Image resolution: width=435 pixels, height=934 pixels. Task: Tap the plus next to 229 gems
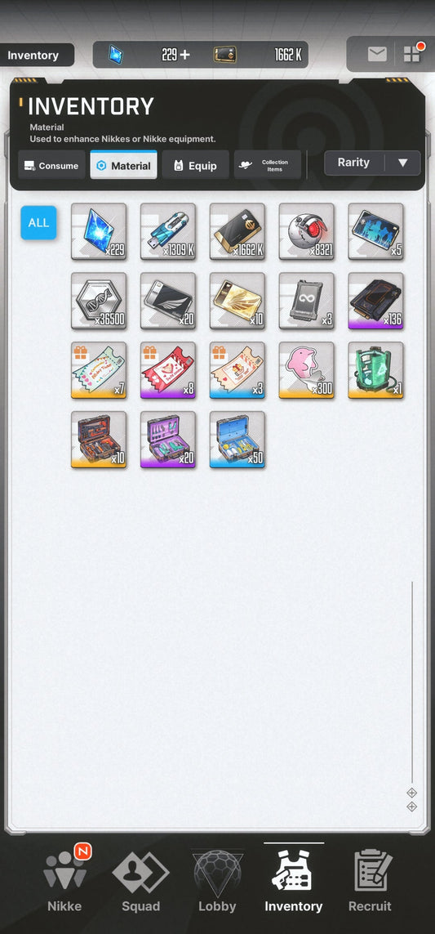[184, 55]
